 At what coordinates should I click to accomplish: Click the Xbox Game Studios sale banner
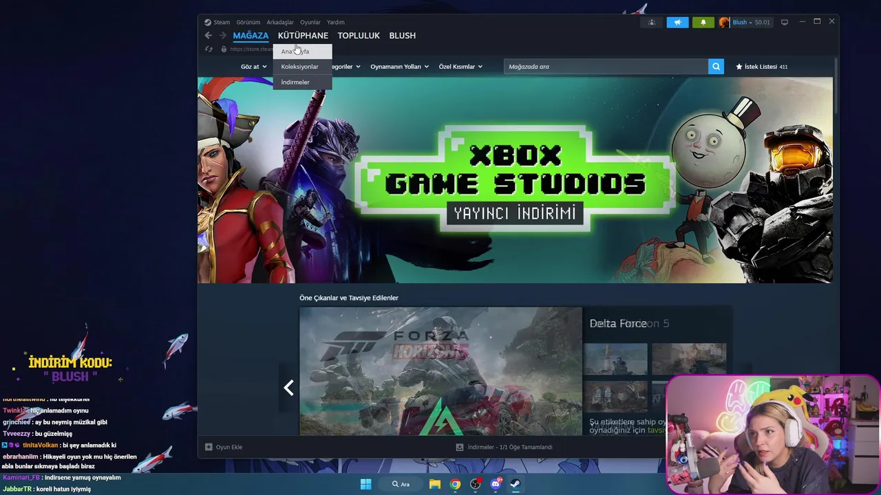pos(515,180)
